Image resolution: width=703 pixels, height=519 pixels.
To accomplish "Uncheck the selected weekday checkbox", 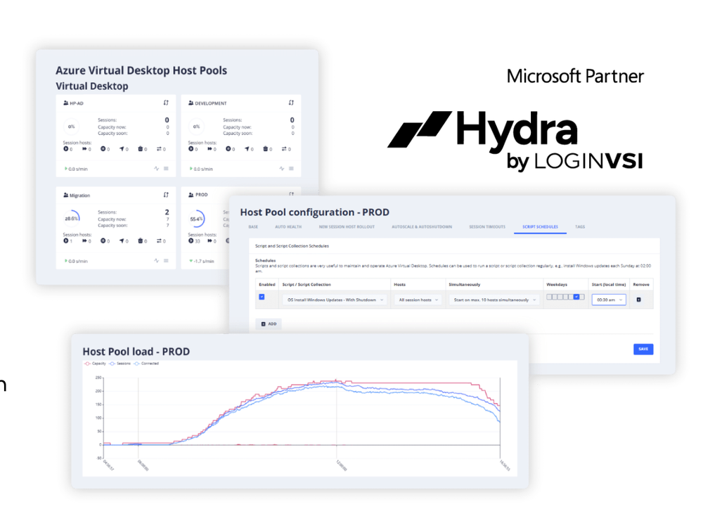I will tap(576, 297).
